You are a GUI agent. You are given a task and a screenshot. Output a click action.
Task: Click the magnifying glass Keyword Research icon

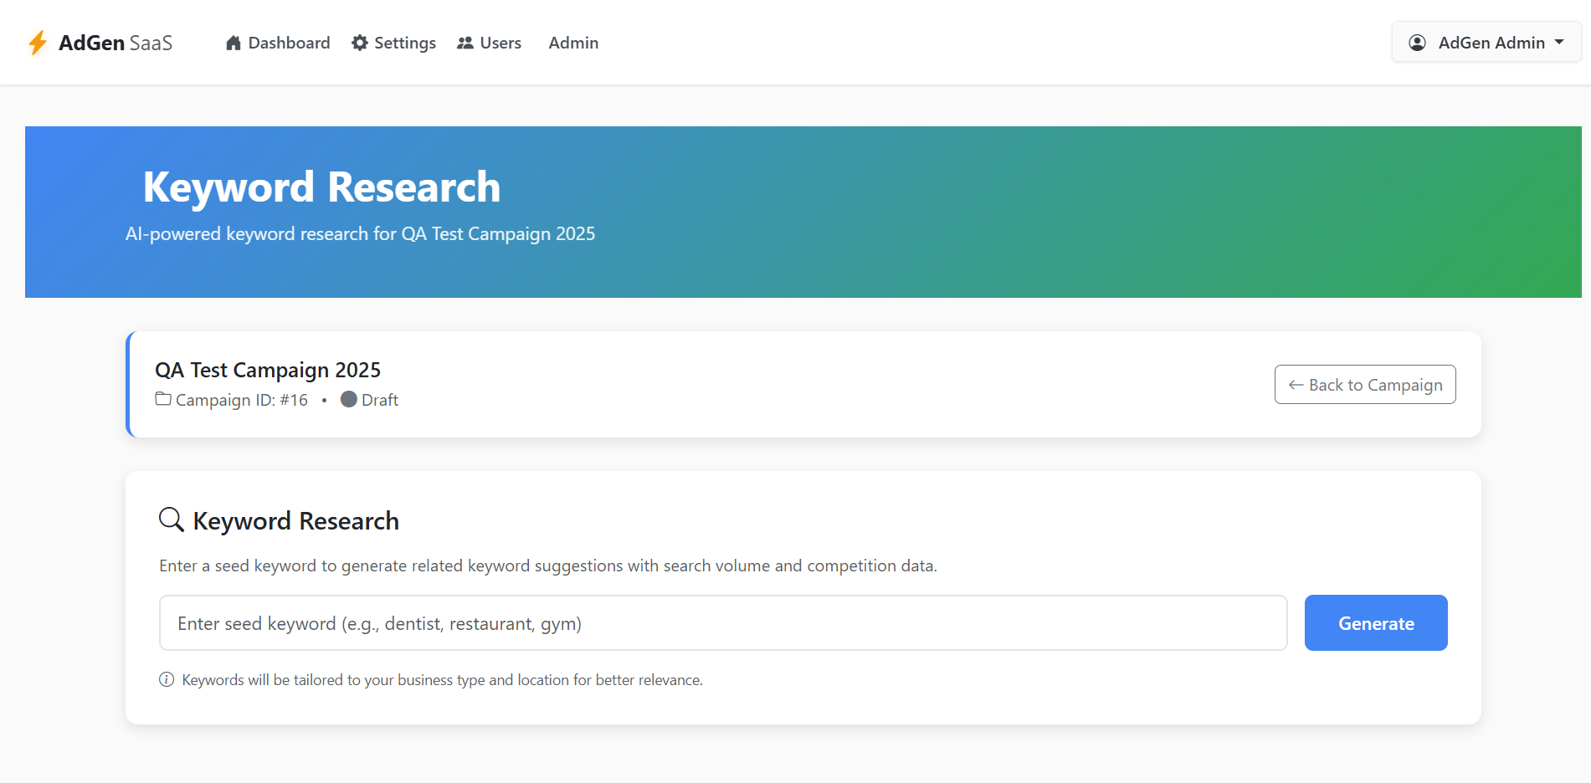pyautogui.click(x=172, y=519)
